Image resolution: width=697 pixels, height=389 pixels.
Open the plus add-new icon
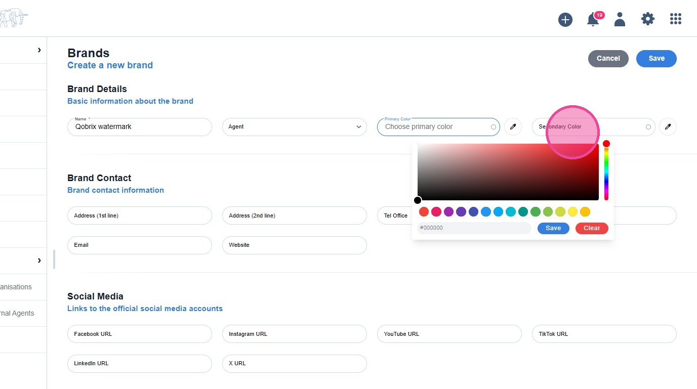click(x=565, y=20)
